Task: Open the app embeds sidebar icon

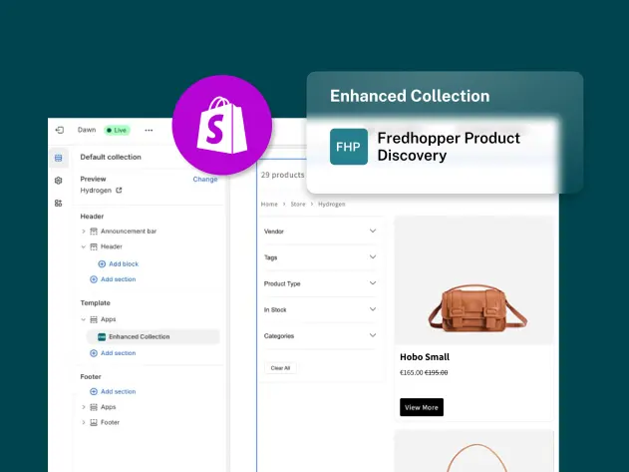Action: (x=59, y=203)
